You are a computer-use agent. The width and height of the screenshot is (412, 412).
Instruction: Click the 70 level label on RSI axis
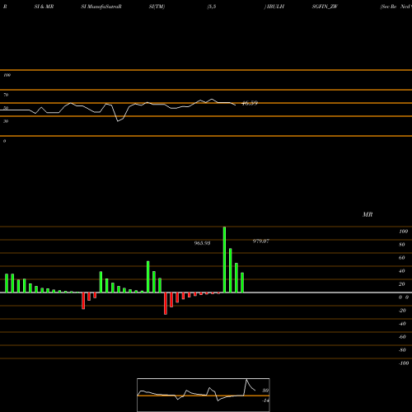tap(6, 95)
